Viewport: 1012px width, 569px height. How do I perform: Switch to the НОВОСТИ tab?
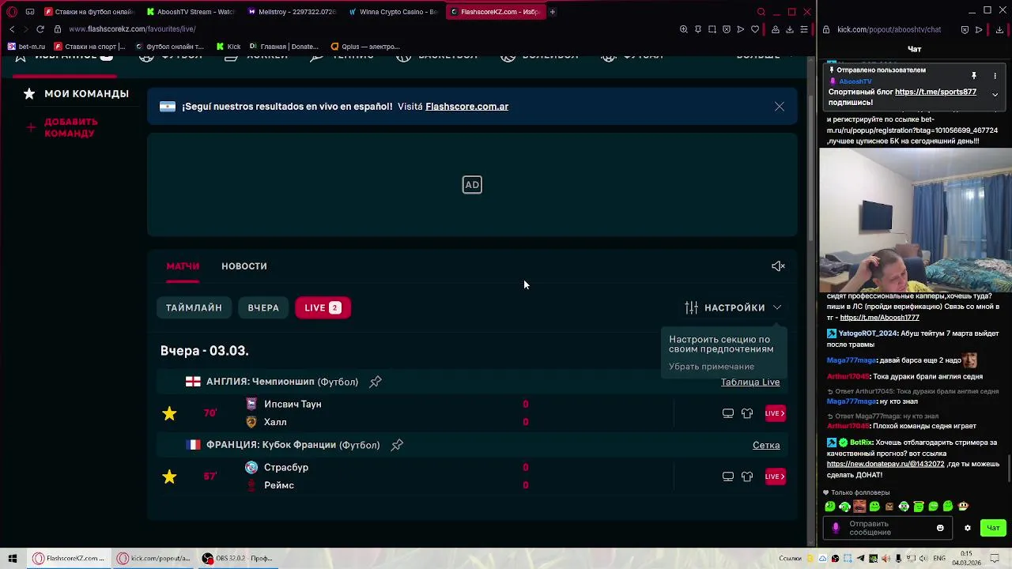244,266
